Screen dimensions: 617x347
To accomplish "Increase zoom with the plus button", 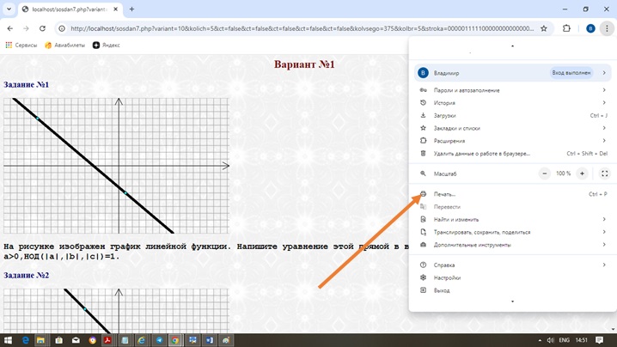I will pos(582,173).
